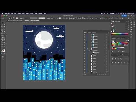Click the Trim pathfinder icon

point(116,63)
